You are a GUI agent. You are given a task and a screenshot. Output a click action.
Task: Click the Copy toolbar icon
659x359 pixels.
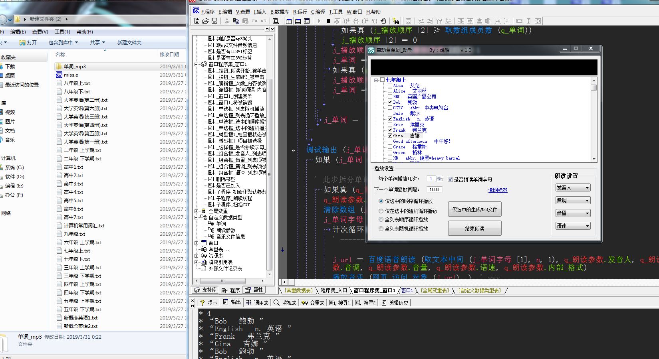(x=236, y=21)
